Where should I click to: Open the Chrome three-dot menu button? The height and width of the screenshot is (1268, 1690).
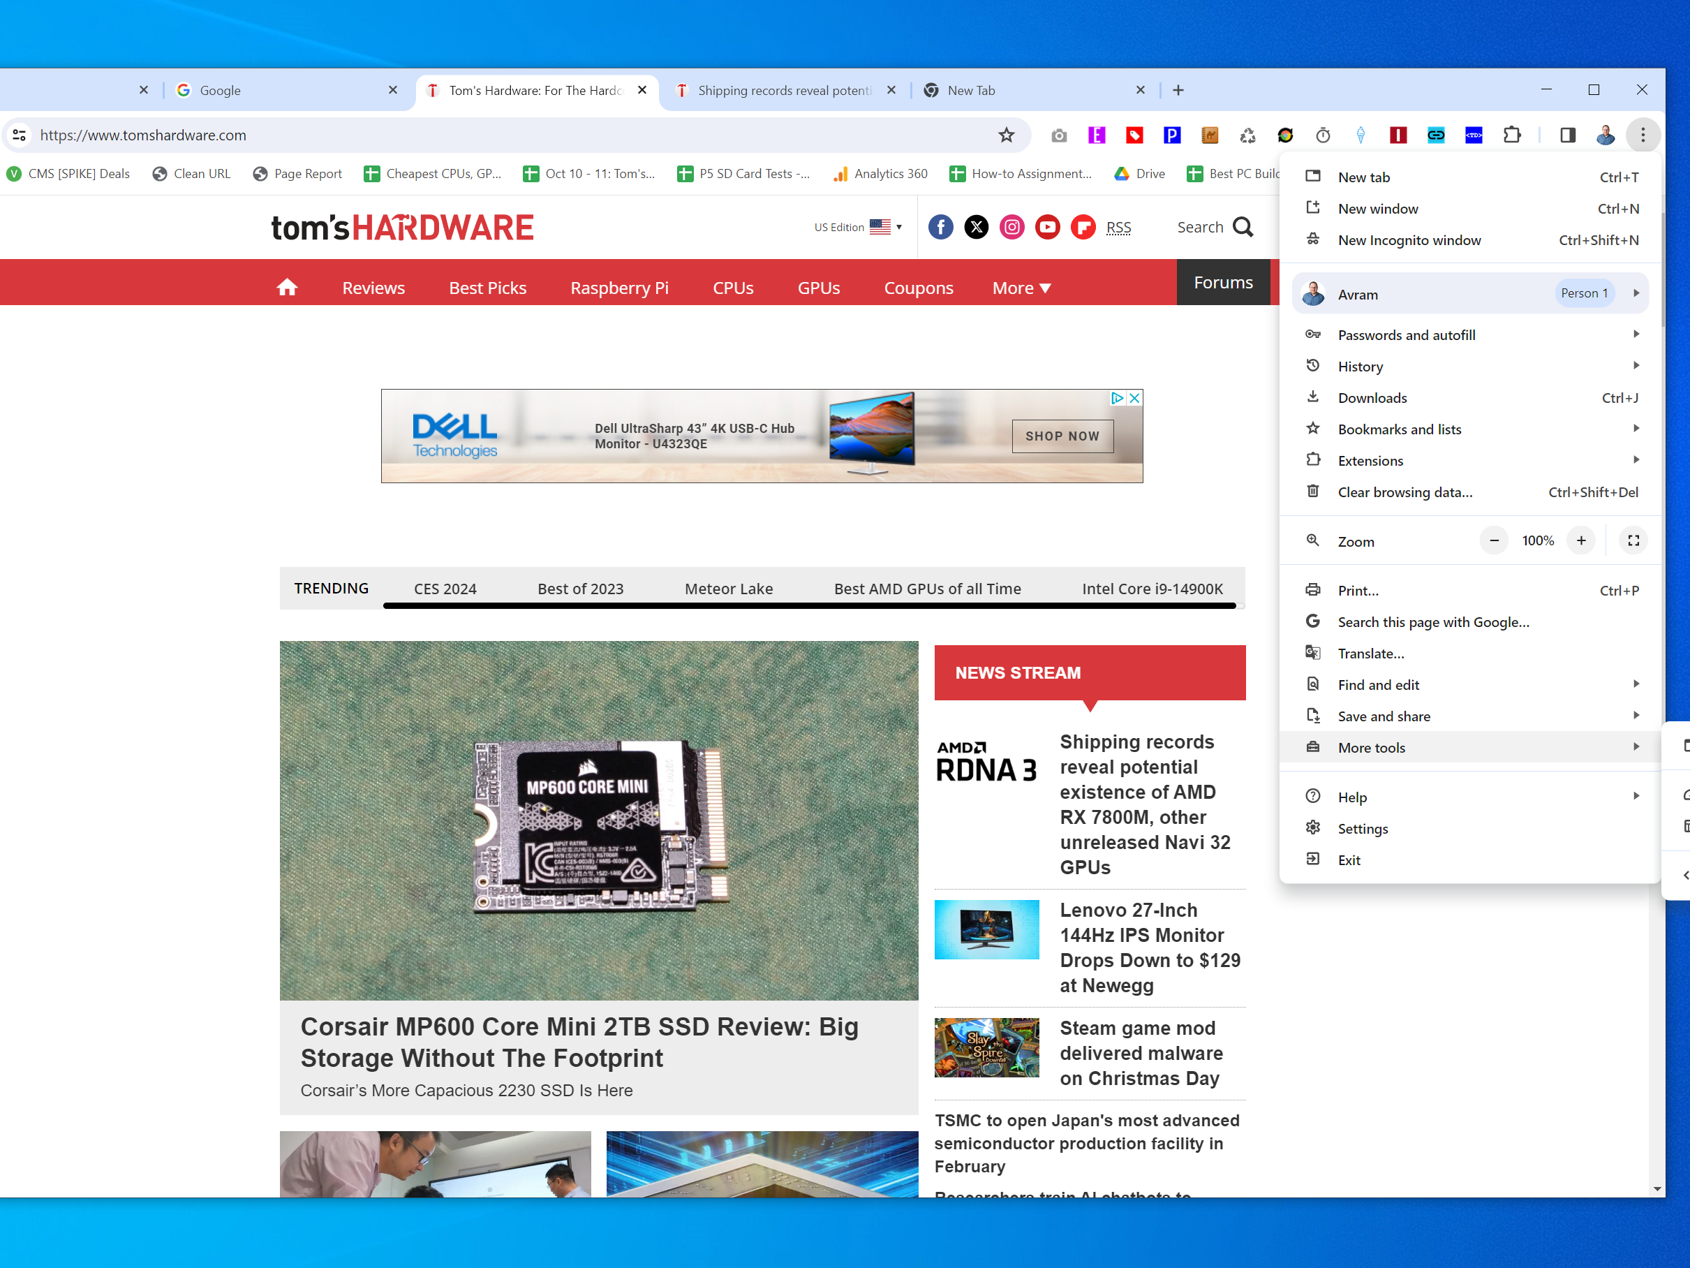pos(1643,135)
